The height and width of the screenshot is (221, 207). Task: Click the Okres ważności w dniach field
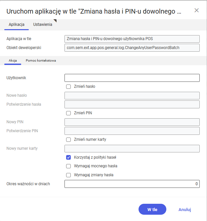click(132, 184)
